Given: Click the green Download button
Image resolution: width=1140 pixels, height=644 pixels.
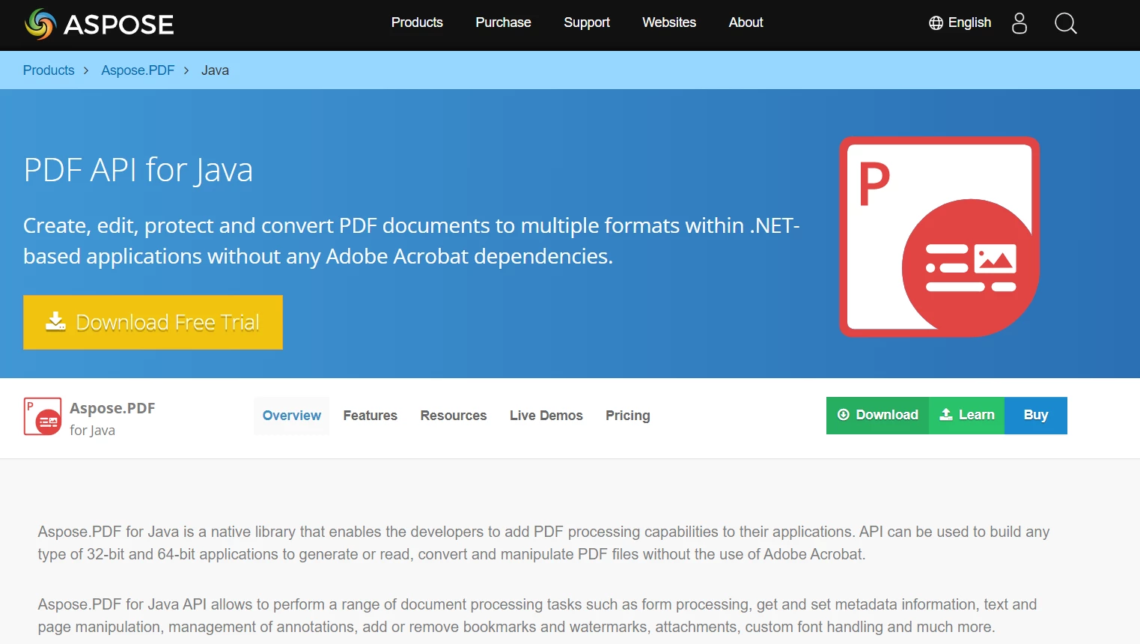Looking at the screenshot, I should pos(877,416).
